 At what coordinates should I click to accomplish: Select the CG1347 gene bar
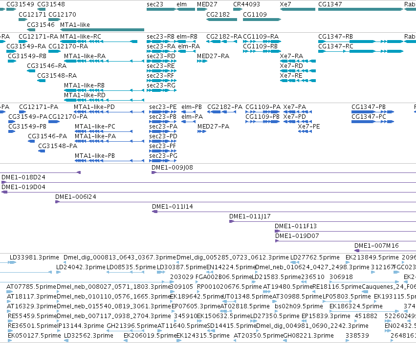click(361, 9)
